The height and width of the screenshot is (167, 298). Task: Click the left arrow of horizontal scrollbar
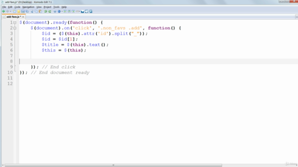coord(3,165)
